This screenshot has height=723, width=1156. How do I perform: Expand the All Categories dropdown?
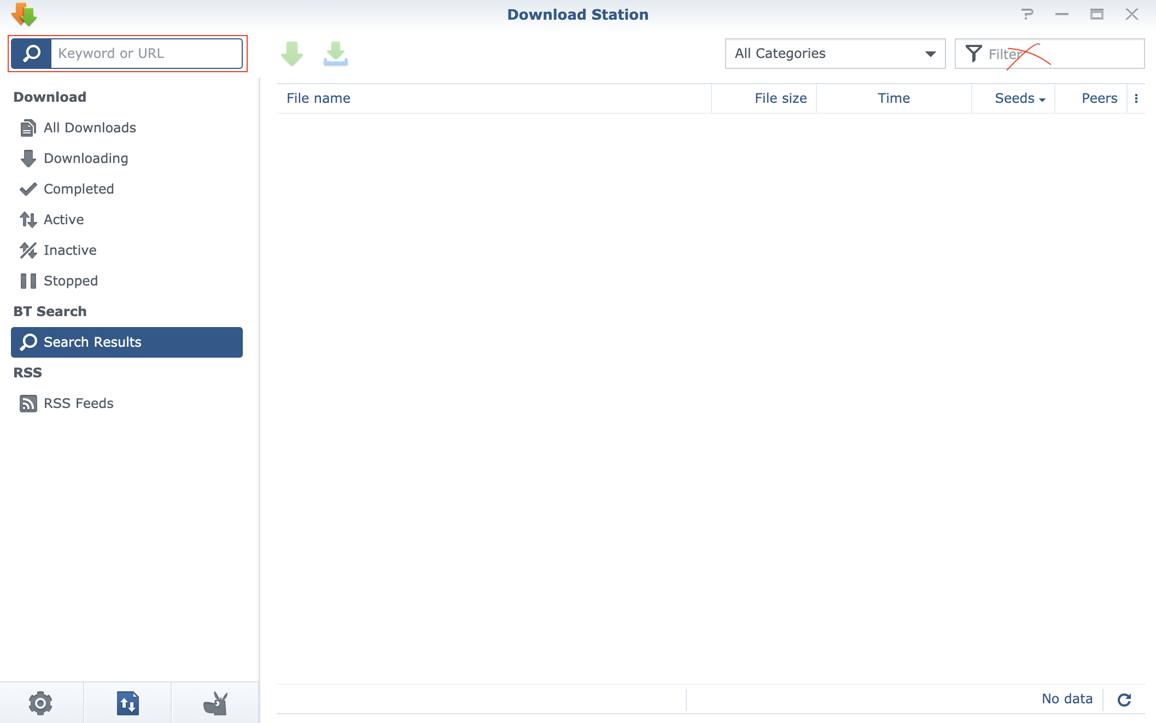point(834,54)
